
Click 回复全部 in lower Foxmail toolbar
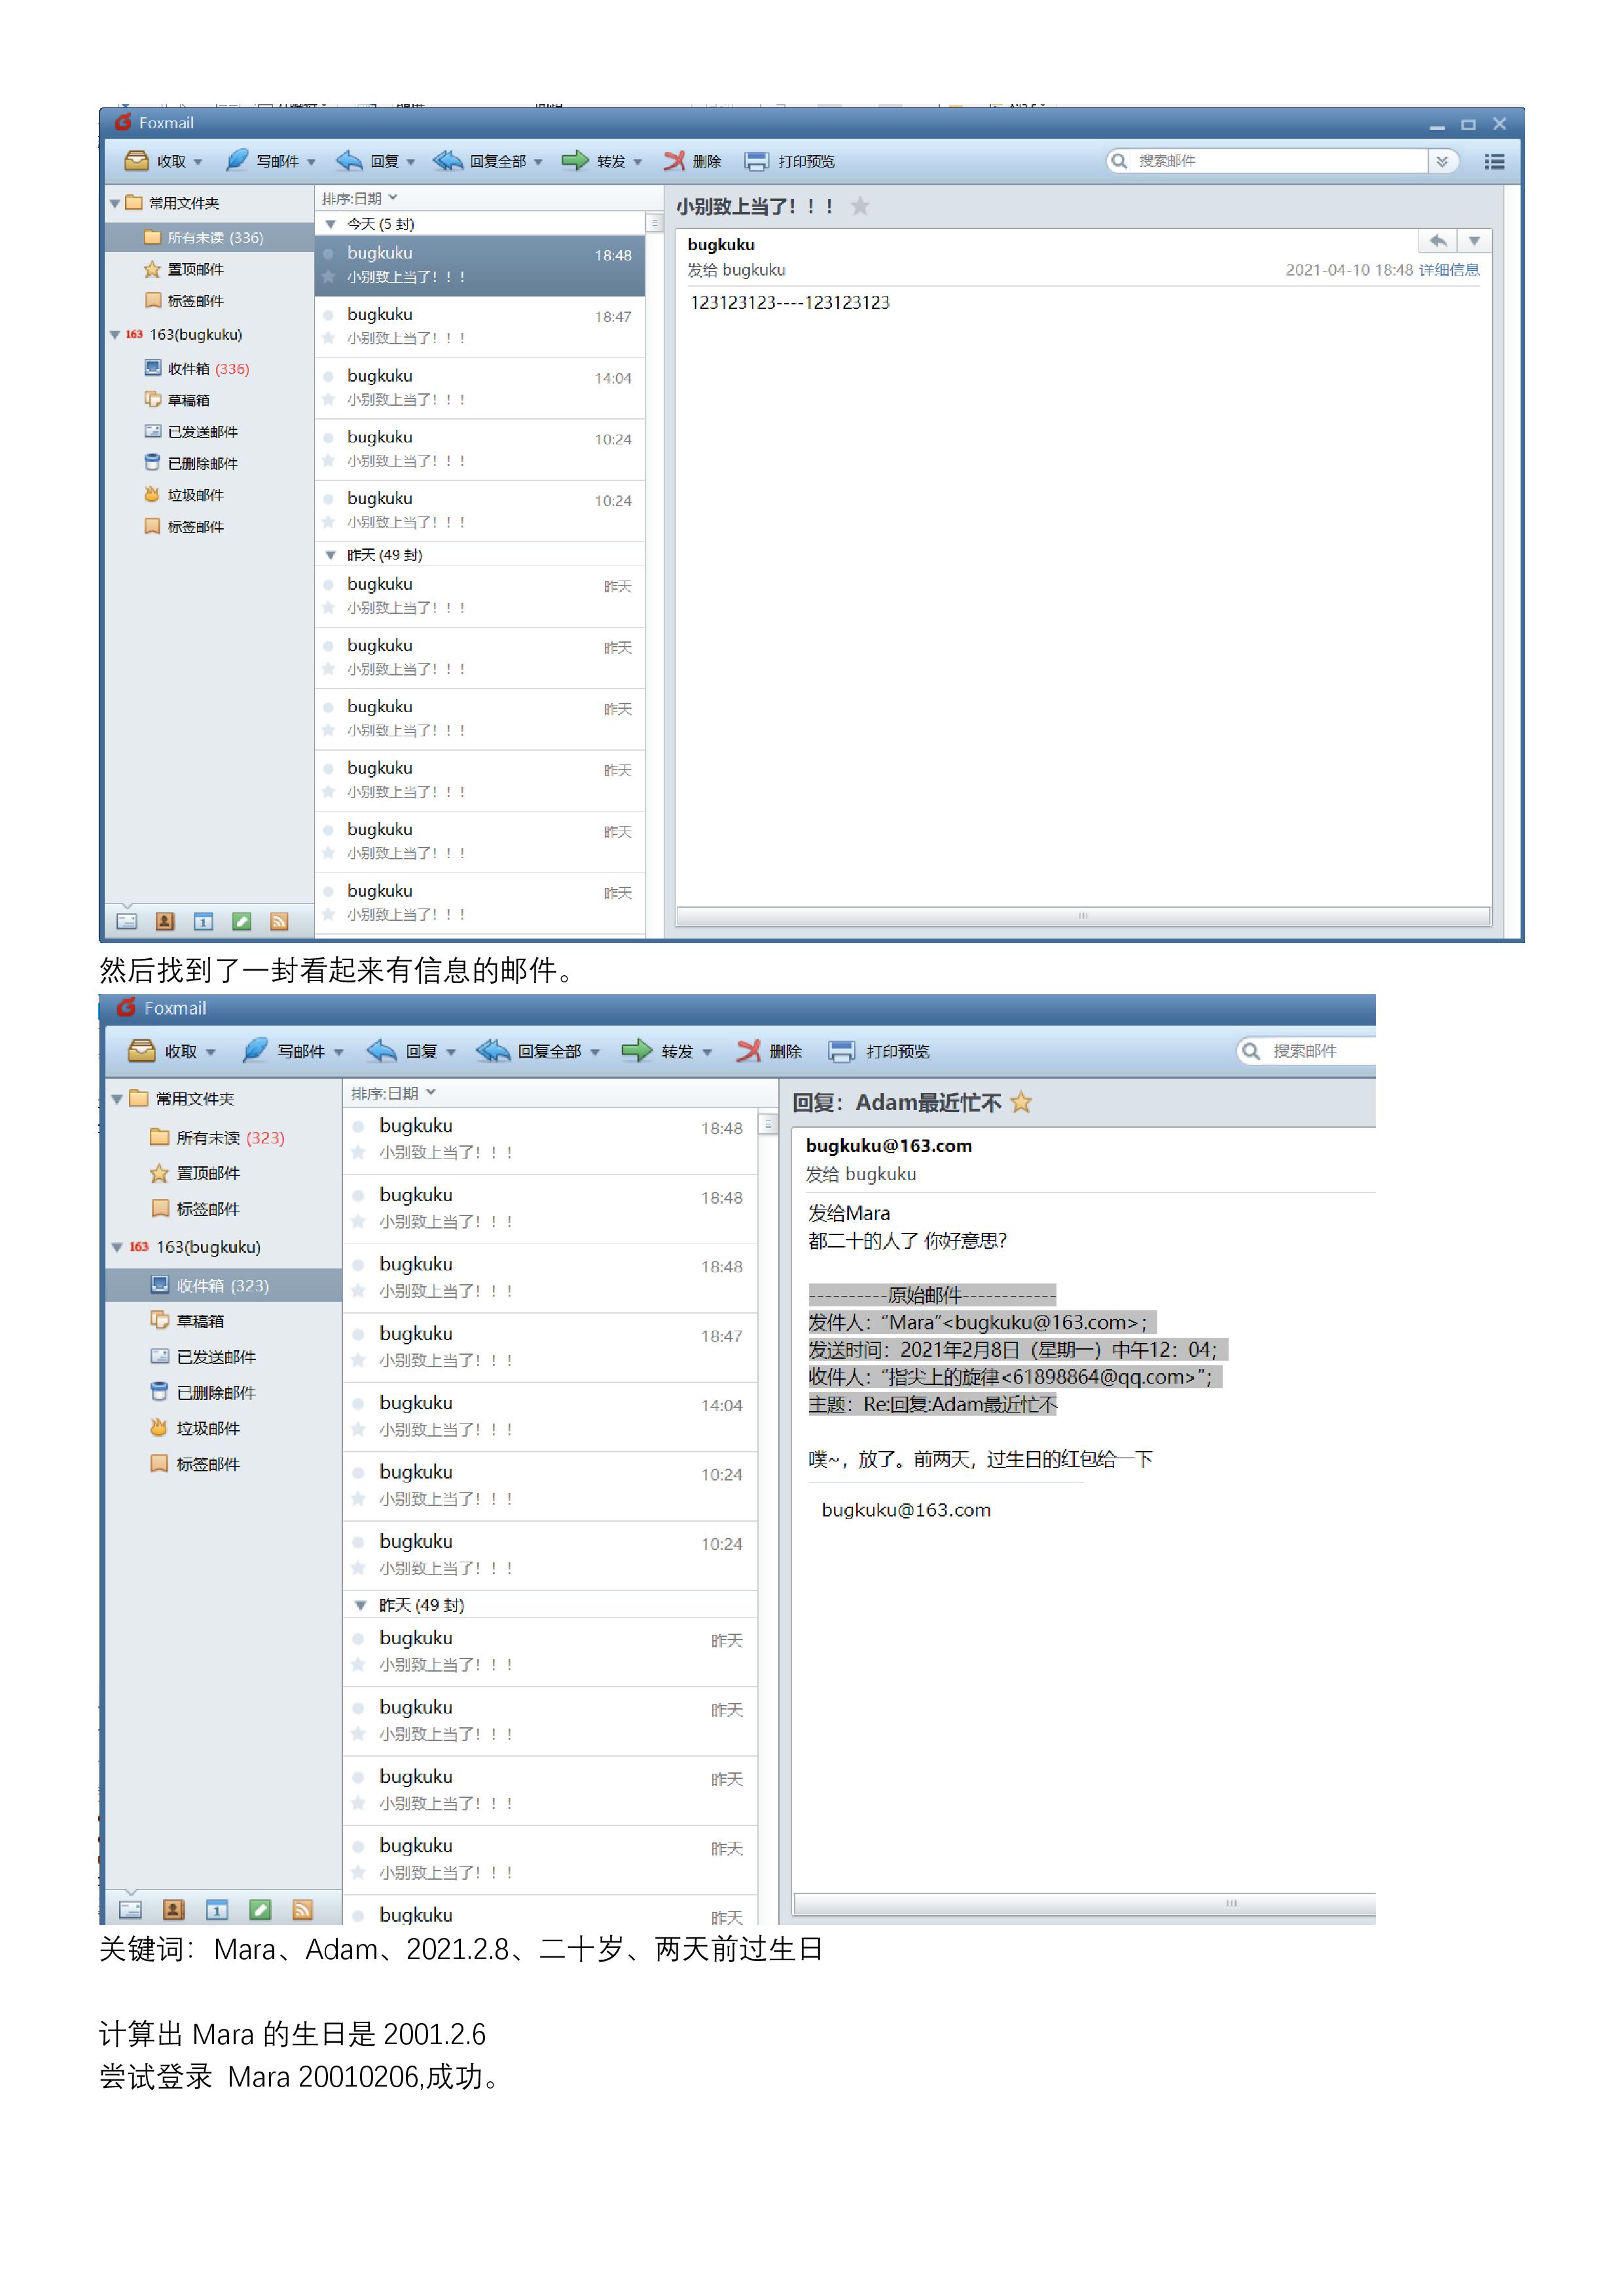click(528, 1050)
